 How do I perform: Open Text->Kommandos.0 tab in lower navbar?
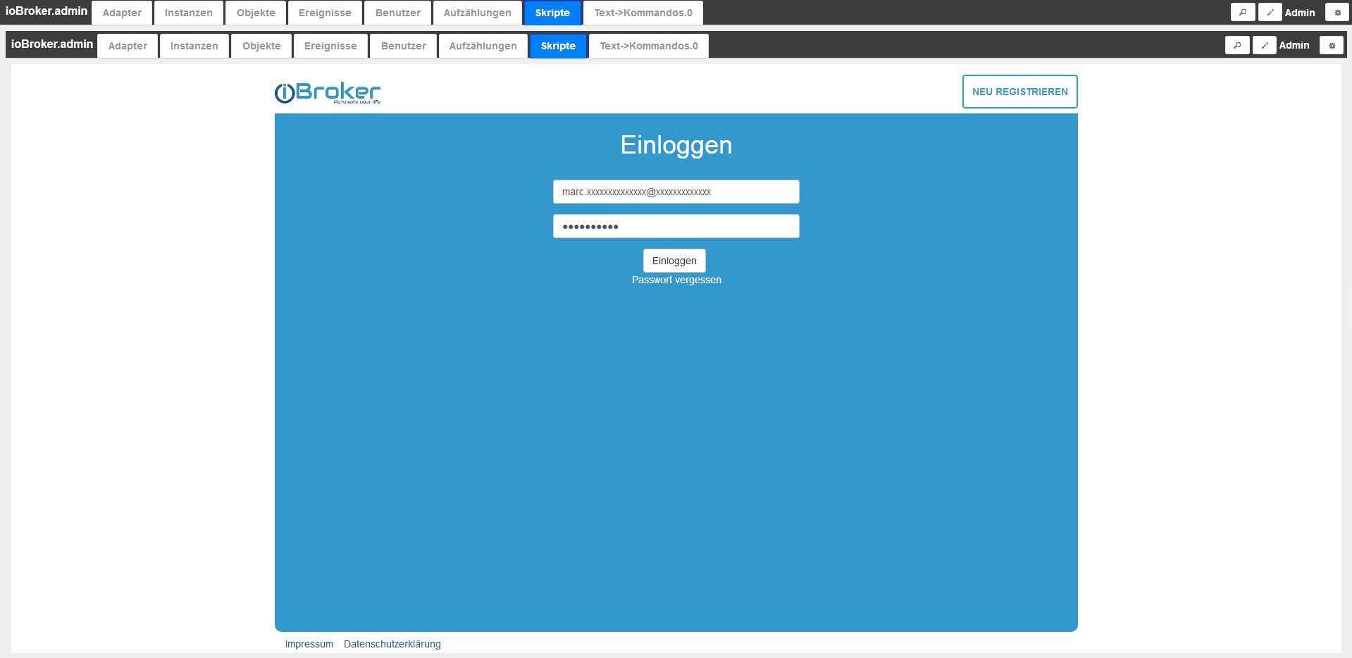(x=649, y=46)
